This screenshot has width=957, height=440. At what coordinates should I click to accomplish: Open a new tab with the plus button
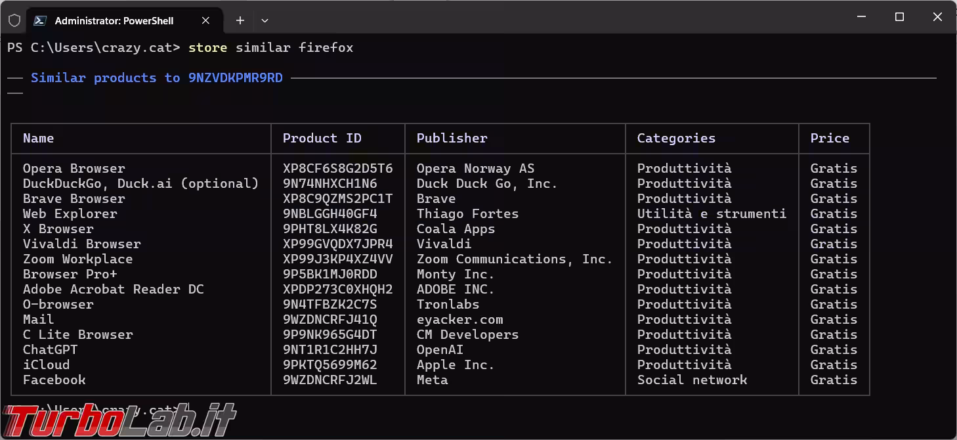pos(240,20)
